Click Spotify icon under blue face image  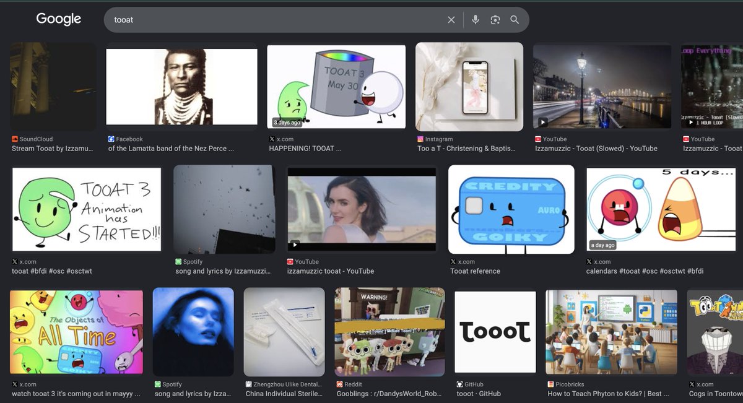click(x=158, y=384)
